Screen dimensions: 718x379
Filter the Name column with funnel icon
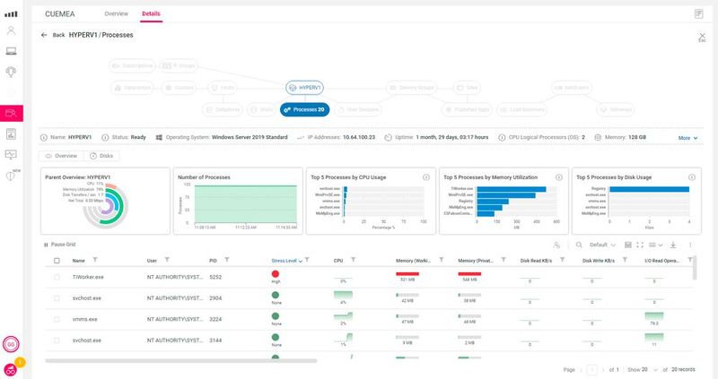[95, 260]
